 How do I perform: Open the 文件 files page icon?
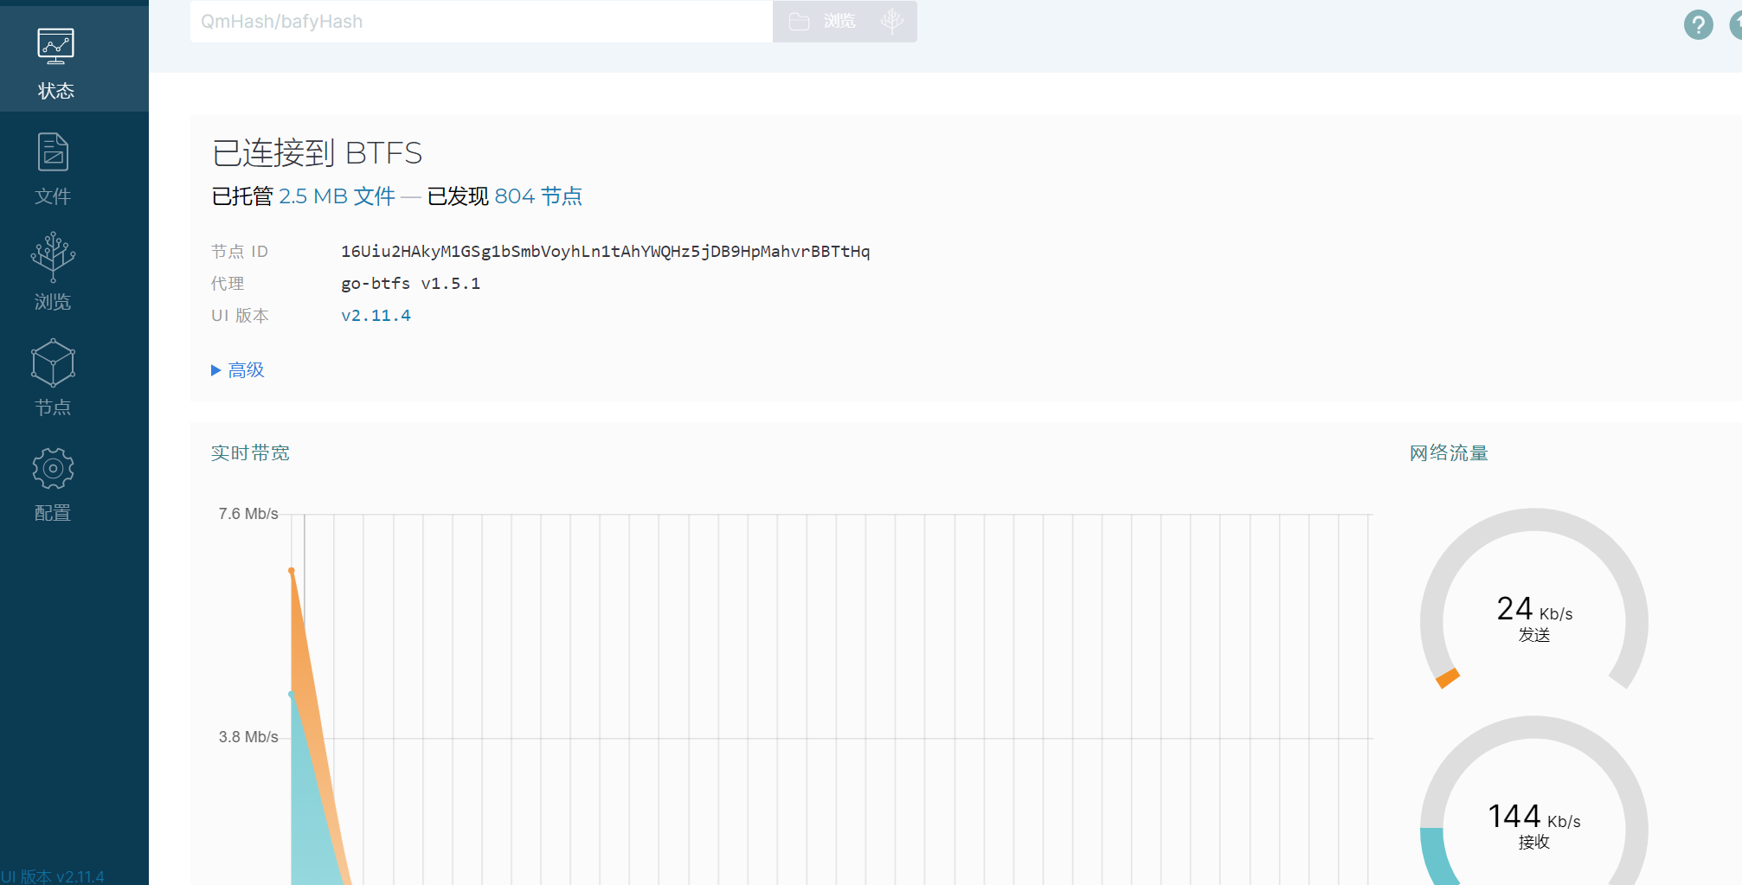coord(53,152)
